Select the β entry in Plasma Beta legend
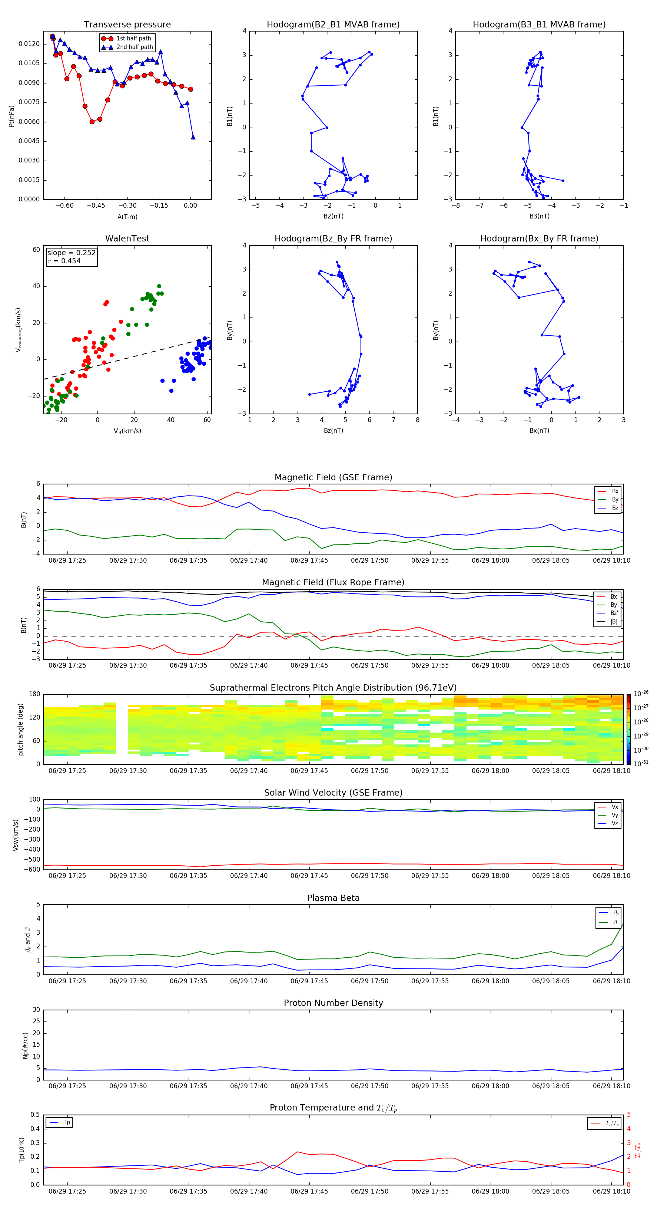 pyautogui.click(x=609, y=922)
